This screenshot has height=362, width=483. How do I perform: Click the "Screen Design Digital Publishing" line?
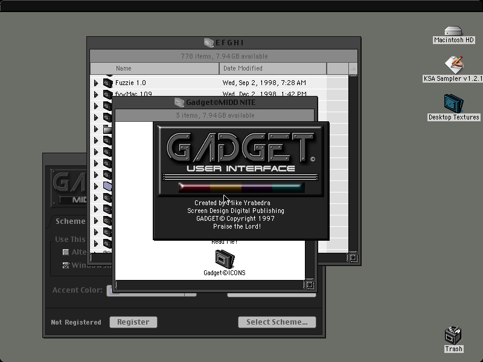click(x=235, y=211)
